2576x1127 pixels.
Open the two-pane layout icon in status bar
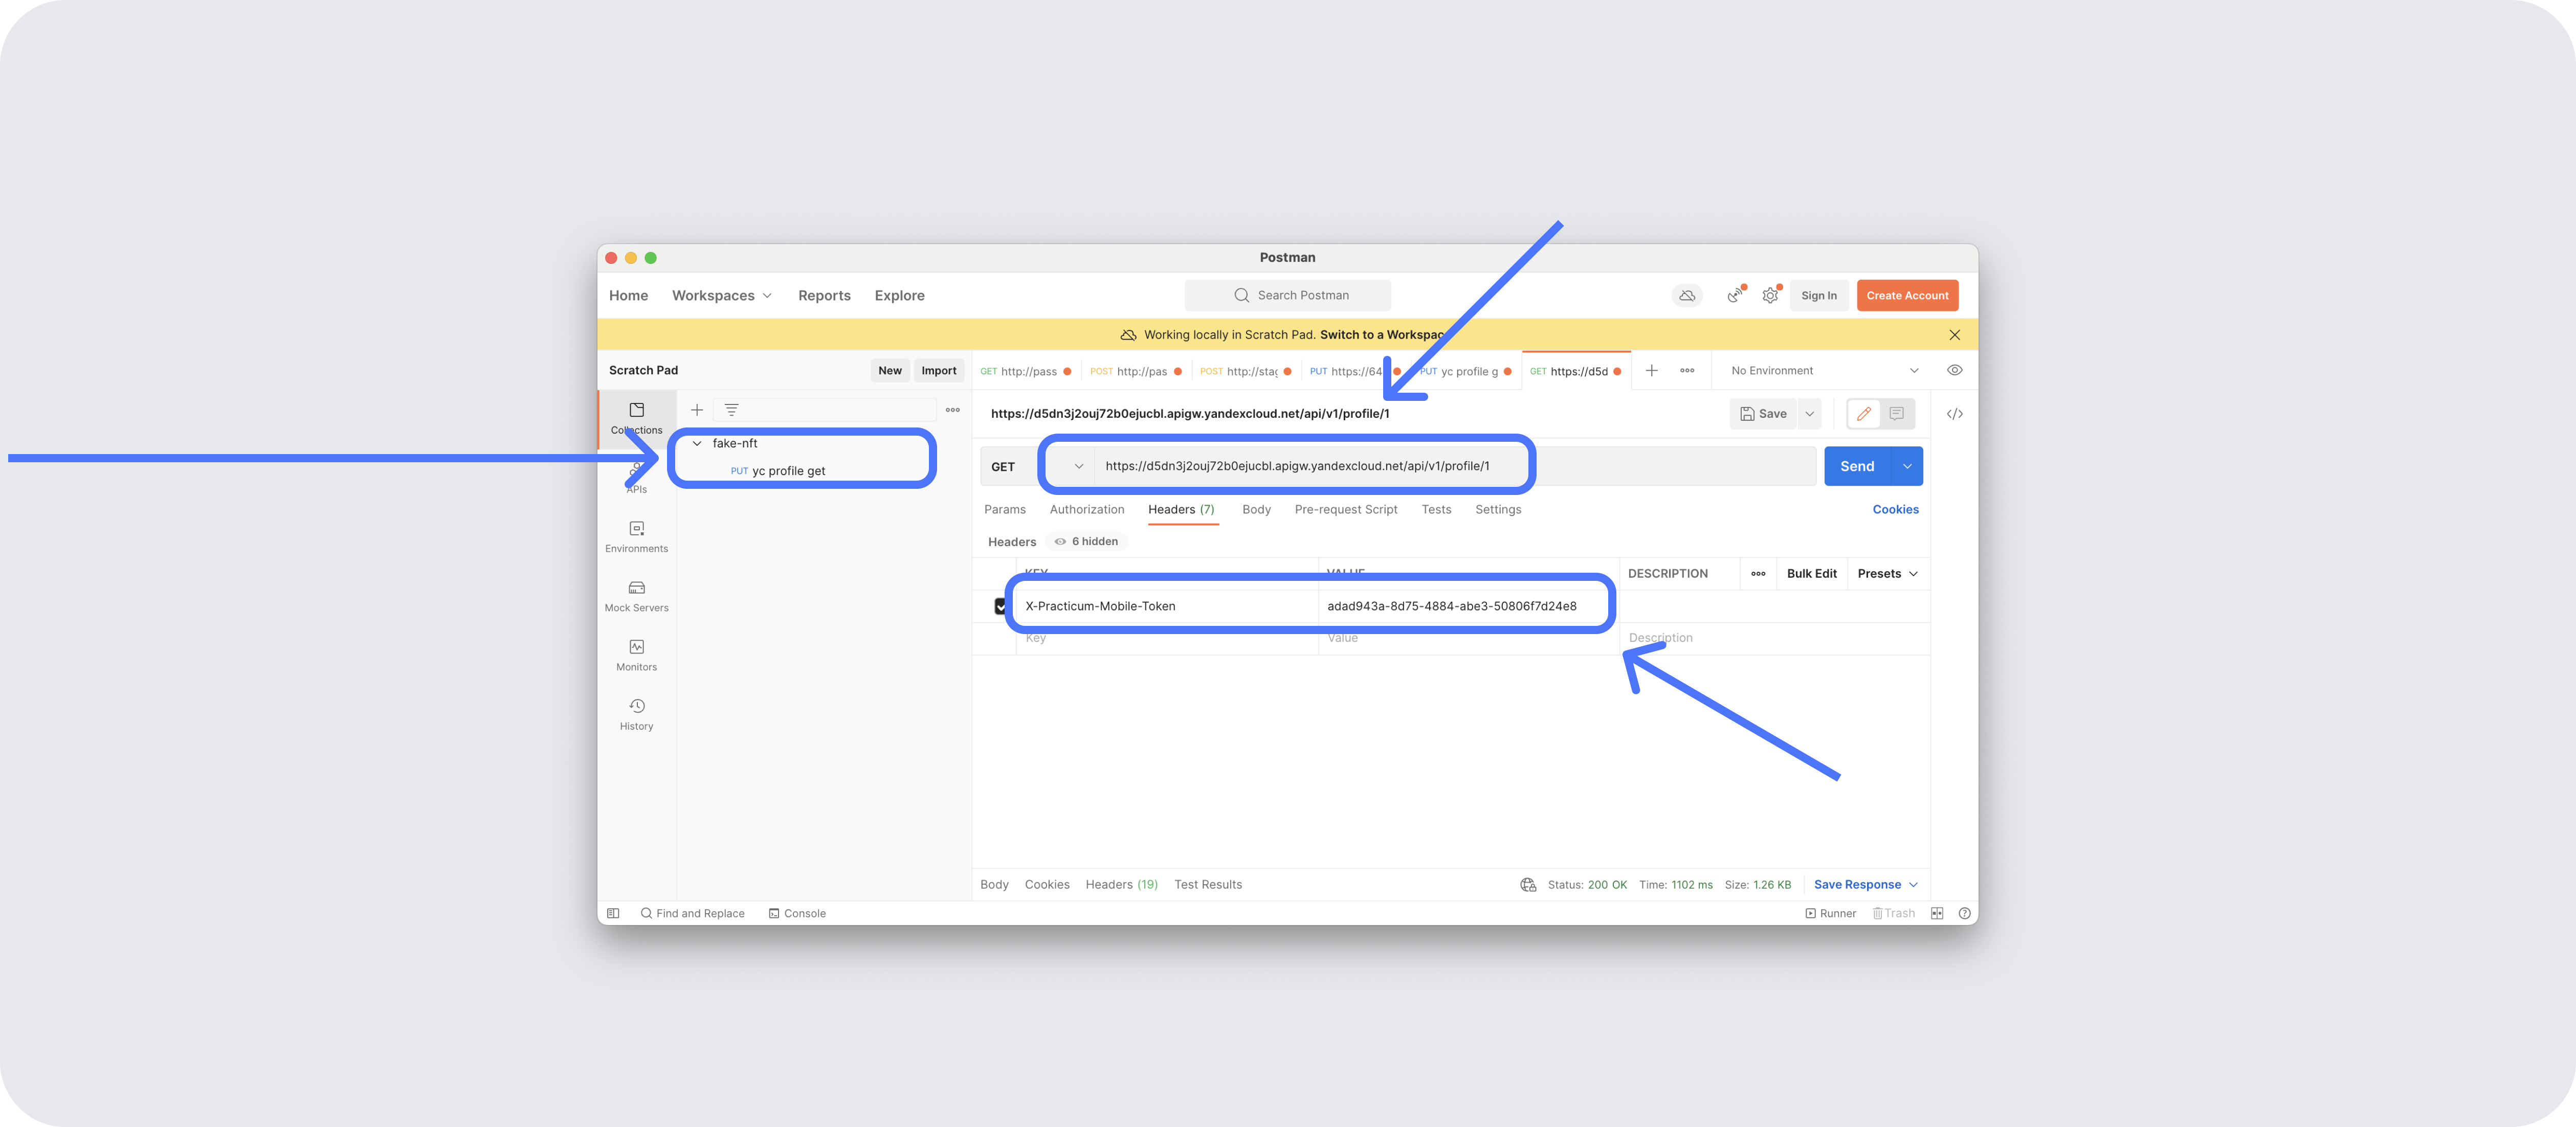(x=1937, y=913)
